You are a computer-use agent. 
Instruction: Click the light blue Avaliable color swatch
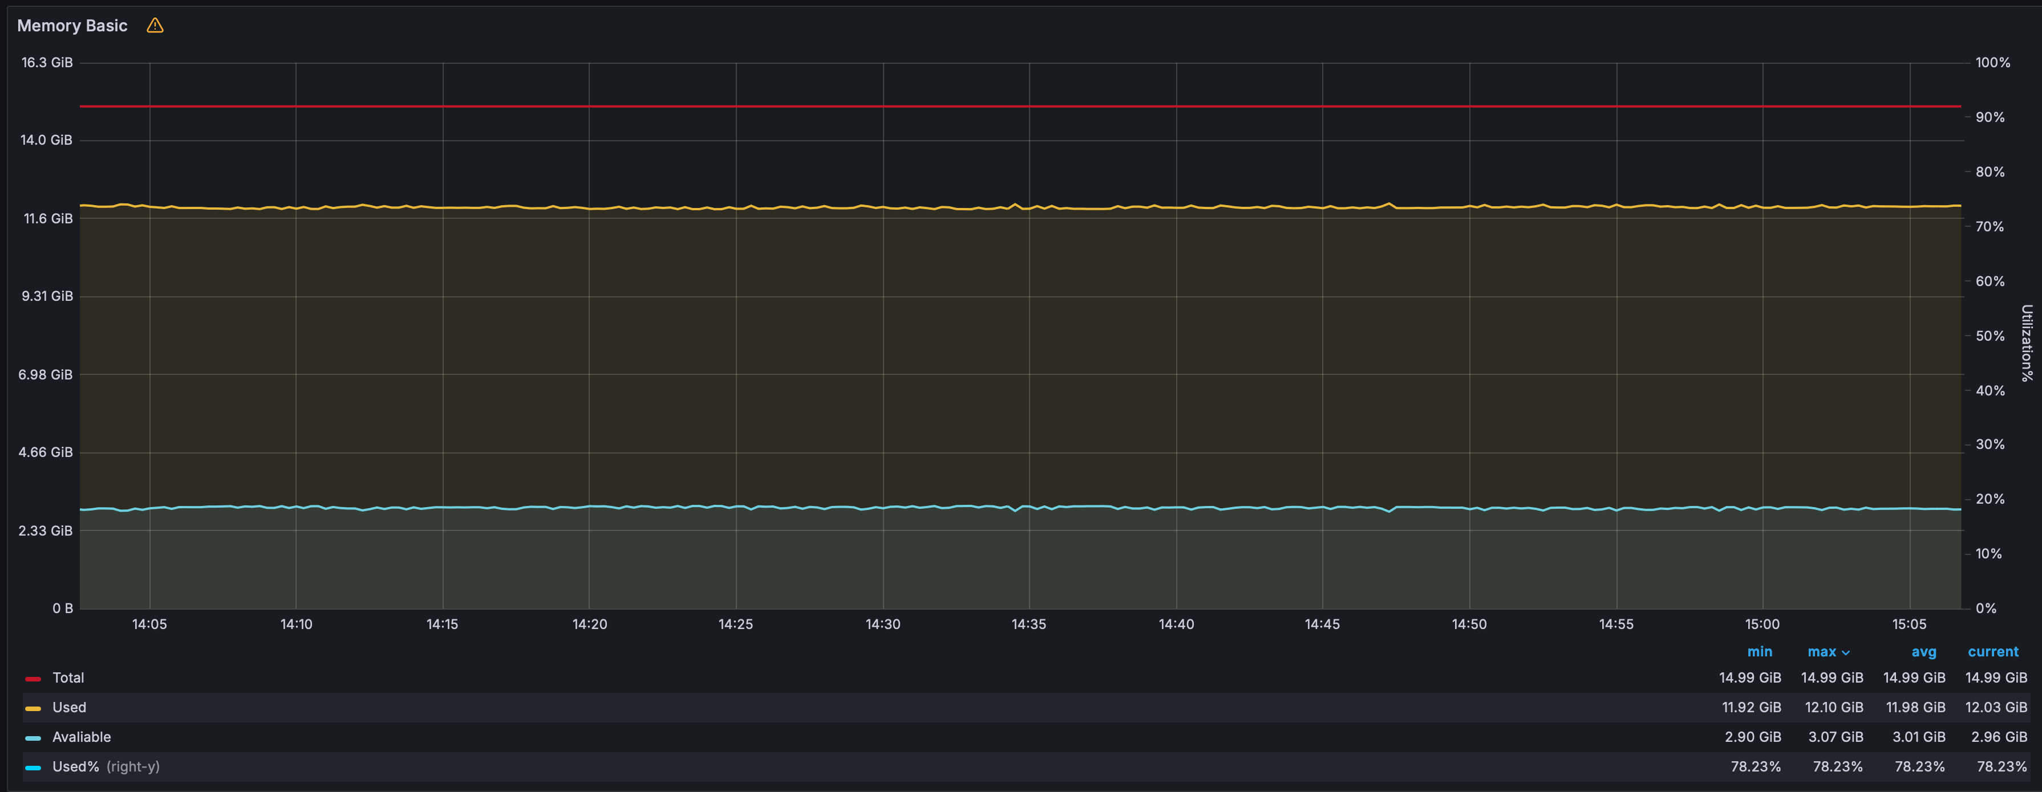tap(33, 738)
